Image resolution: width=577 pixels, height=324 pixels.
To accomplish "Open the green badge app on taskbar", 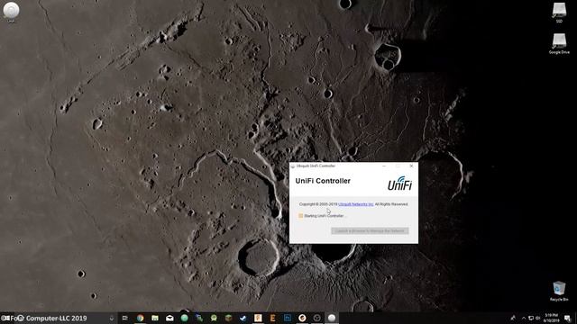I will 214,318.
